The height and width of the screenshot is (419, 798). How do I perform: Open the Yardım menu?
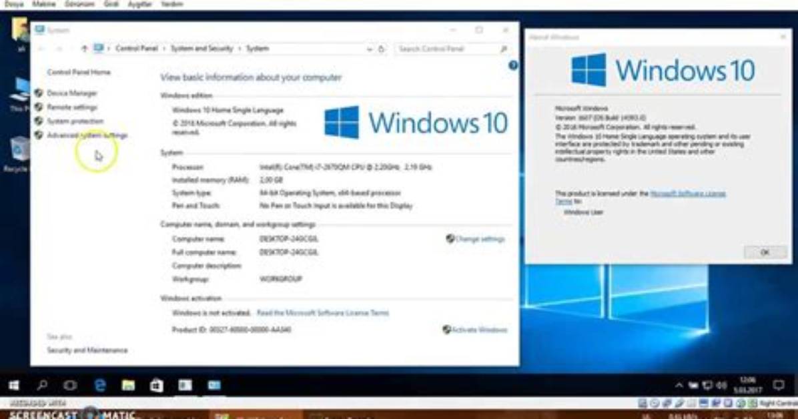coord(172,4)
